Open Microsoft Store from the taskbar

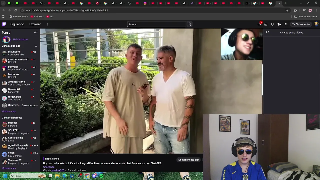(x=72, y=176)
